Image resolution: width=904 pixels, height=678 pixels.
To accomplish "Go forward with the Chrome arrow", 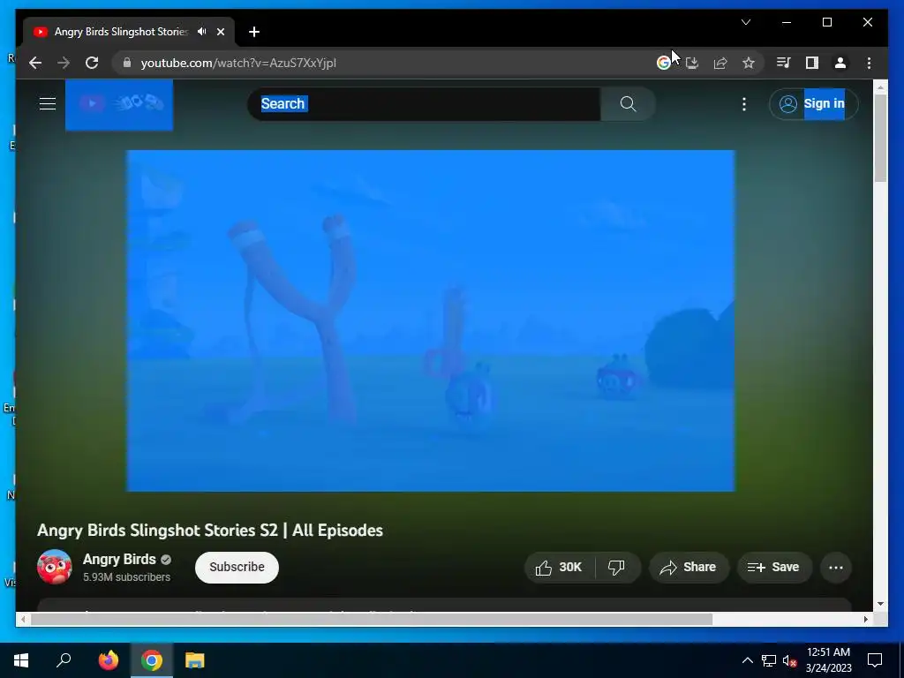I will pyautogui.click(x=64, y=63).
